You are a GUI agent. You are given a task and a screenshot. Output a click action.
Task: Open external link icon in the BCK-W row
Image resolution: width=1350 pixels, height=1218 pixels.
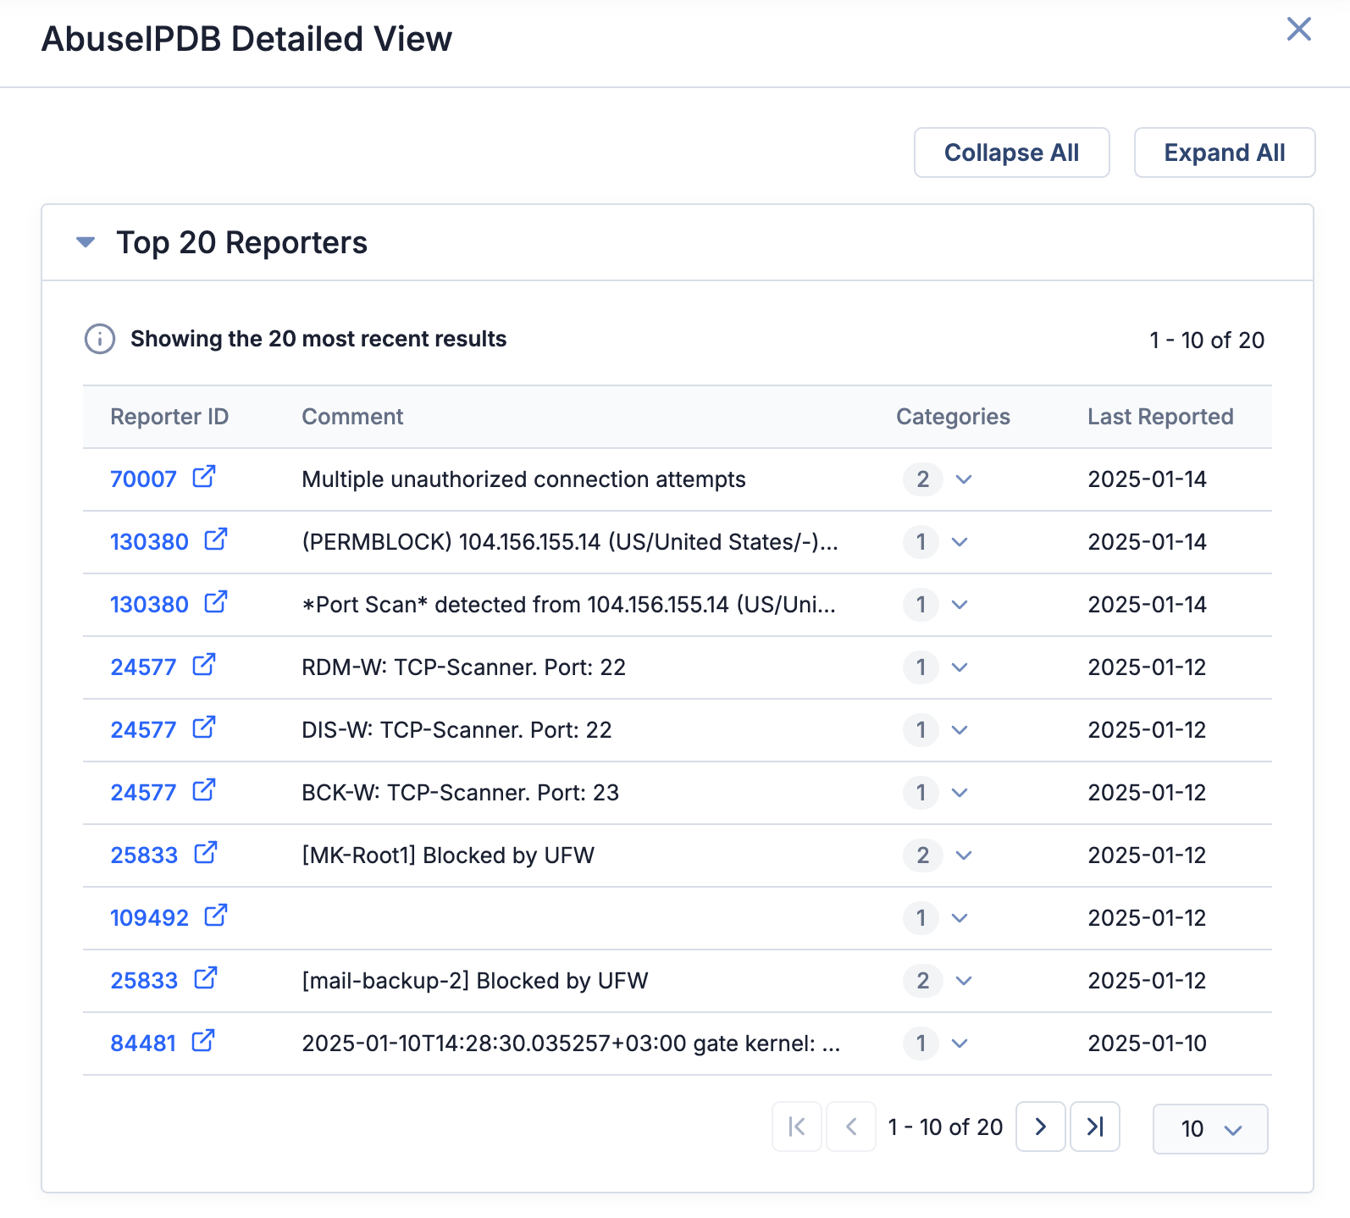click(x=203, y=790)
